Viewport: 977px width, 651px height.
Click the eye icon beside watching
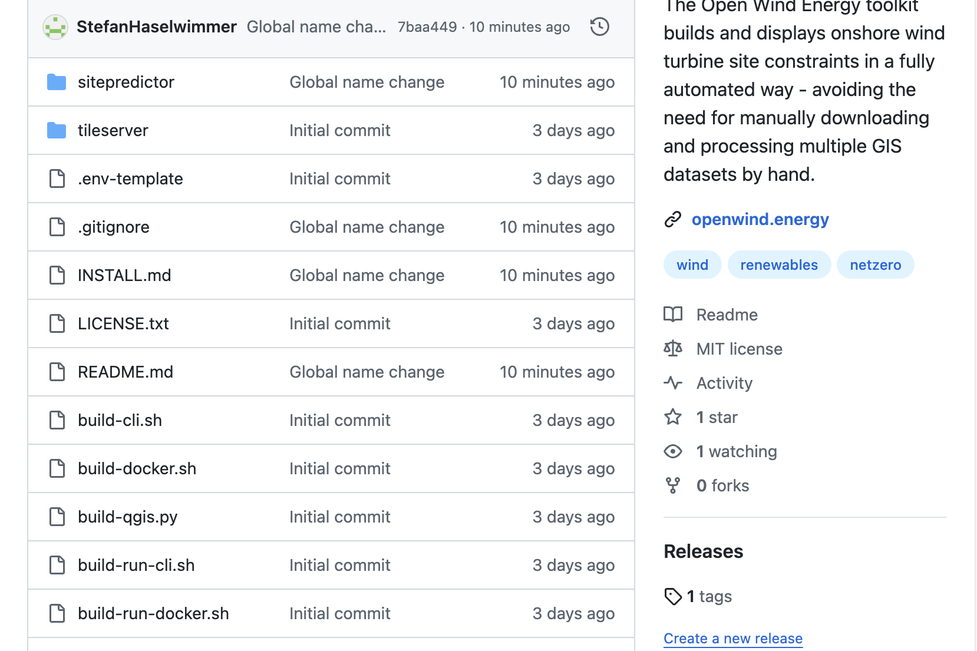(673, 451)
